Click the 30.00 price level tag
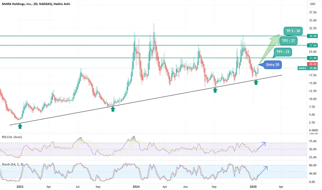 pyautogui.click(x=312, y=36)
